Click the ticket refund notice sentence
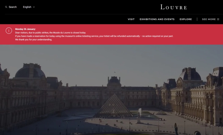 94,36
